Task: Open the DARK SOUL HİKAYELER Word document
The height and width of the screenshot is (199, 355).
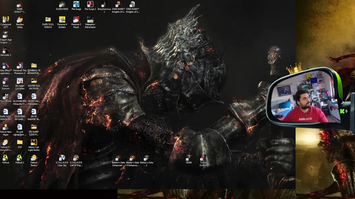Action: point(6,115)
